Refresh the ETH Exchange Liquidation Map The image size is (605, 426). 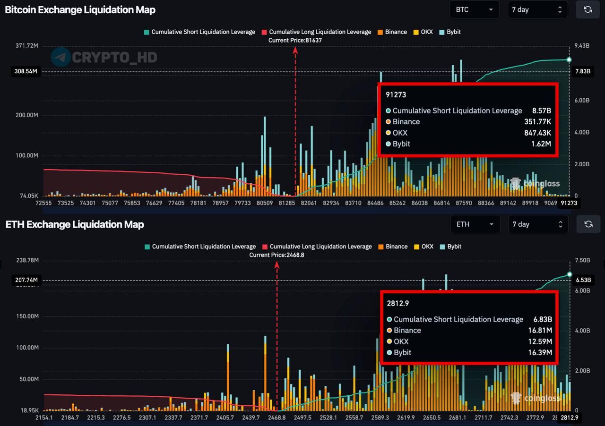coord(588,224)
